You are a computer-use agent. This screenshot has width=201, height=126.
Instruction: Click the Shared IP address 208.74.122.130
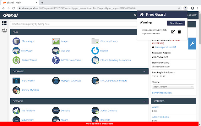(x=160, y=57)
